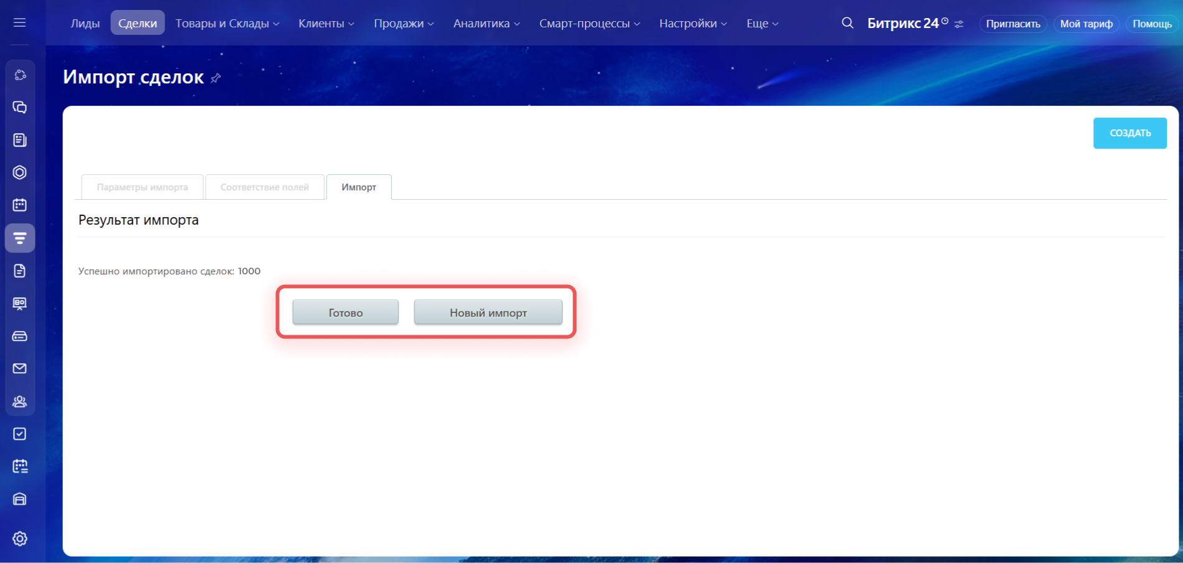Open settings gear at sidebar bottom

[20, 539]
